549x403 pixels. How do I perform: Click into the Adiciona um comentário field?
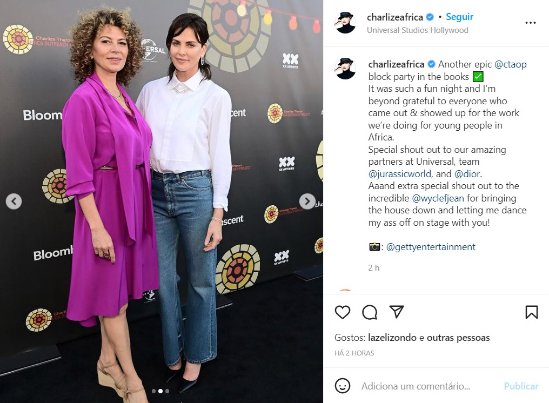coord(416,386)
